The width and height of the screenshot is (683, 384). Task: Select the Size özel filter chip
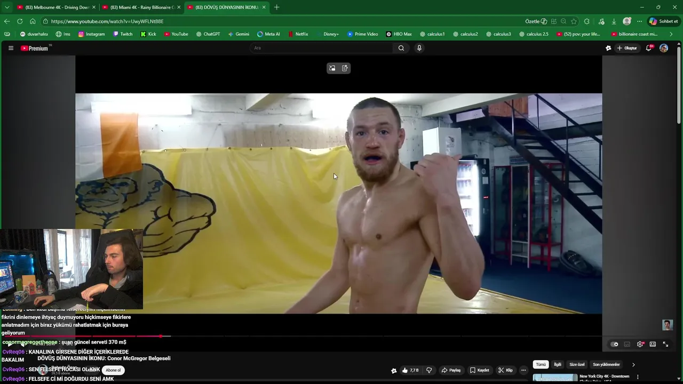[x=577, y=365]
